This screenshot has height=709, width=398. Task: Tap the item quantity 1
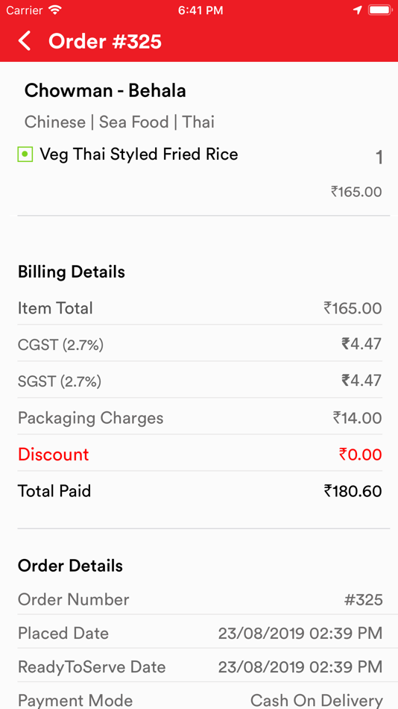379,157
